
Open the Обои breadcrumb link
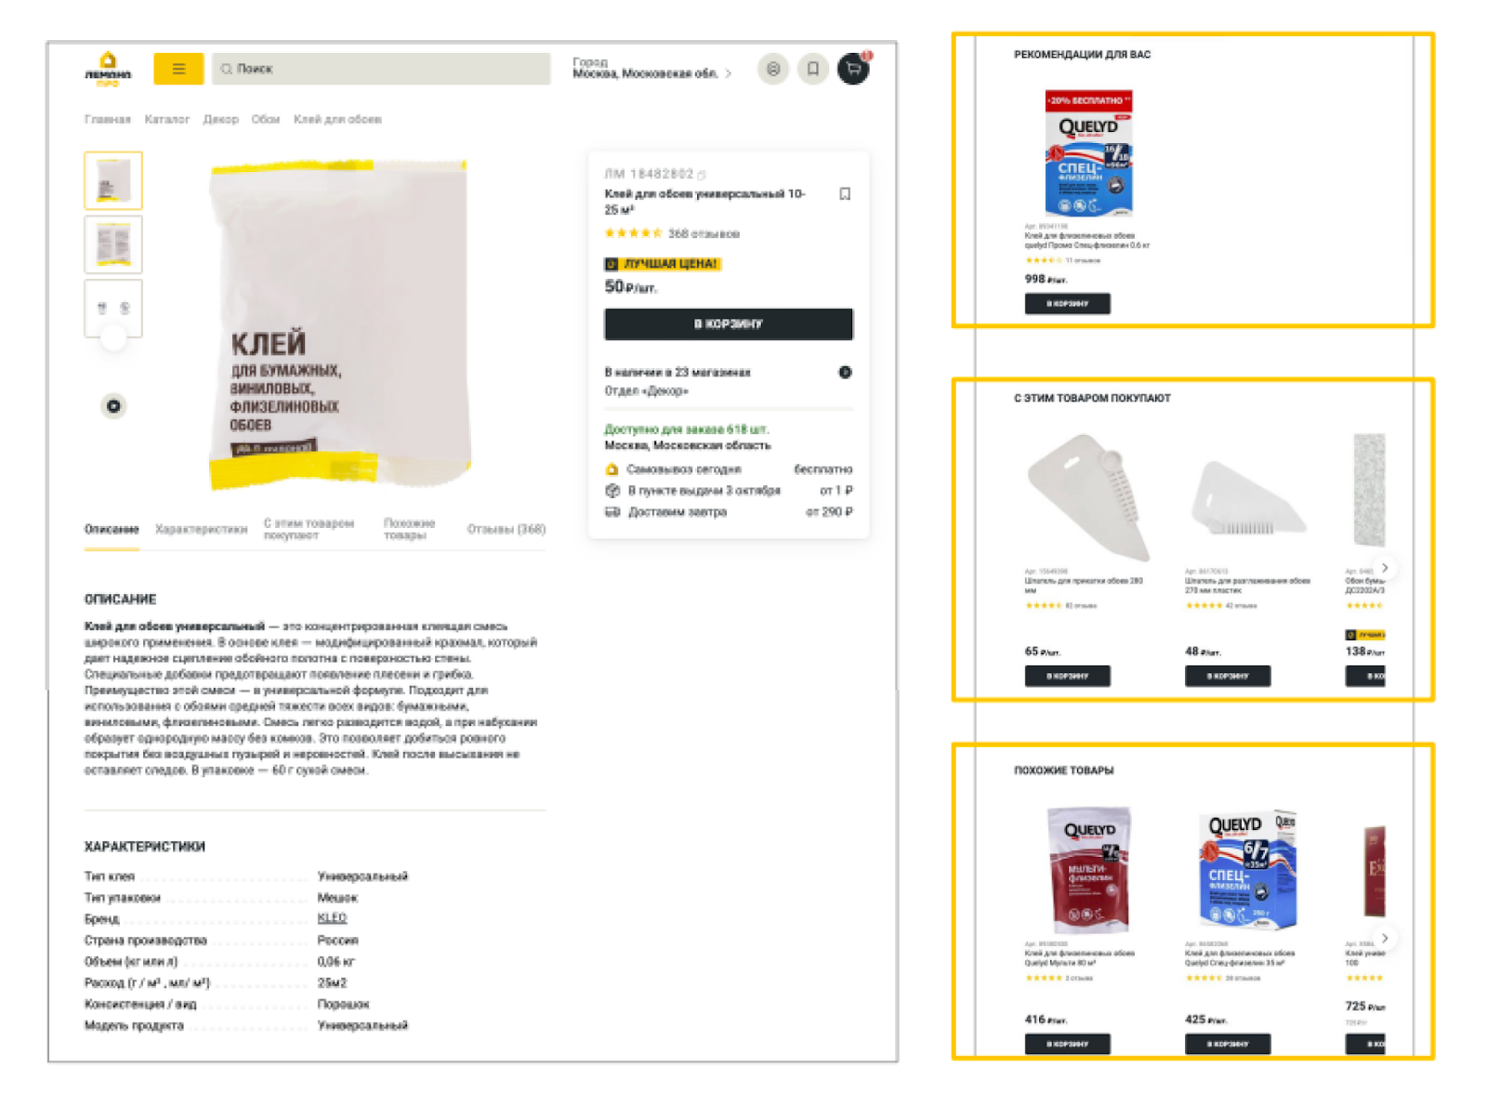click(x=266, y=119)
